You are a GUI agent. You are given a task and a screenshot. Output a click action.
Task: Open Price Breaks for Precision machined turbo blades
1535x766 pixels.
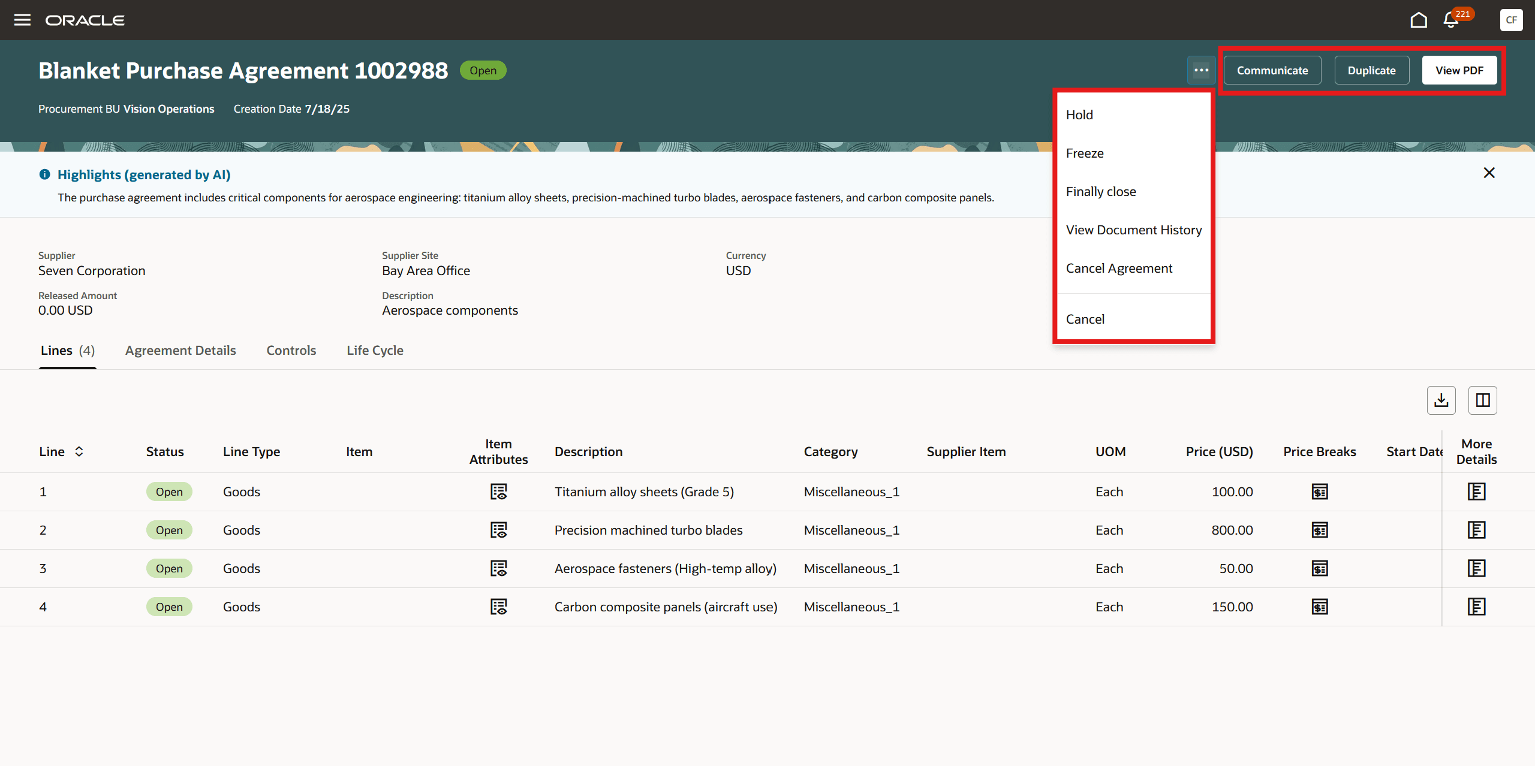[x=1319, y=530]
